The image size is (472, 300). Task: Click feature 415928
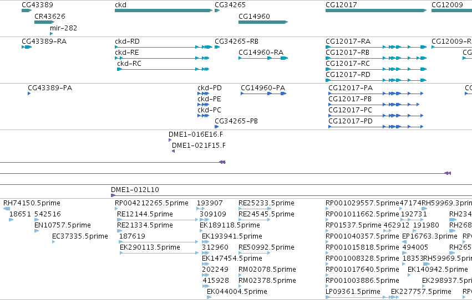[x=206, y=287]
